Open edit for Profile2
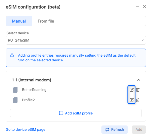 tap(131, 100)
